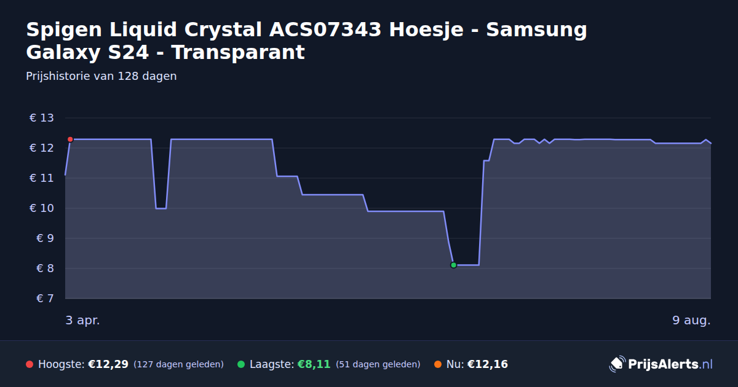Click the Nu €12,16 current price
Screen dimensions: 738x387
pos(488,364)
